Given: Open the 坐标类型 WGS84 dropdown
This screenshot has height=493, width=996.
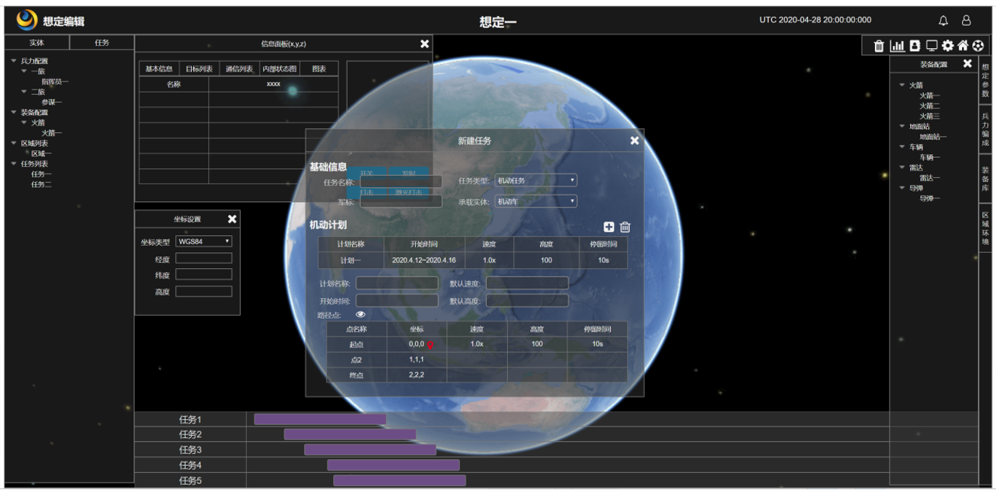Looking at the screenshot, I should pyautogui.click(x=204, y=241).
